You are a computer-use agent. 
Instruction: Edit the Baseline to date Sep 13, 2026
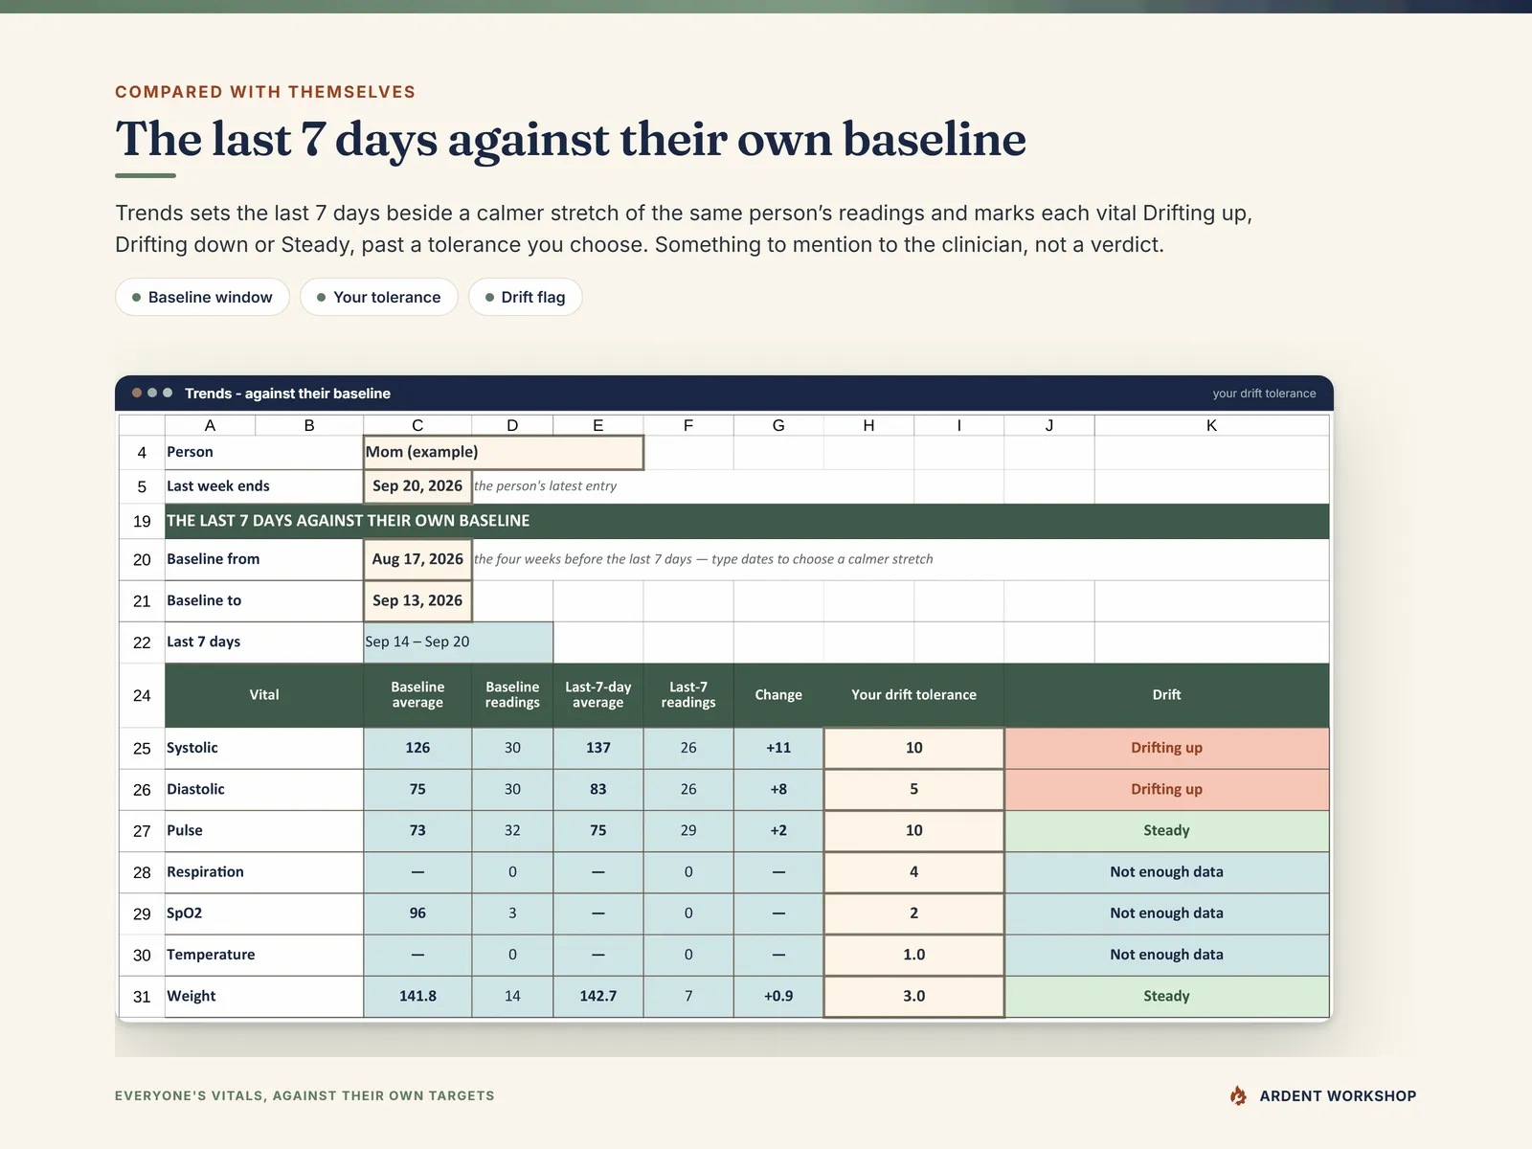[417, 600]
